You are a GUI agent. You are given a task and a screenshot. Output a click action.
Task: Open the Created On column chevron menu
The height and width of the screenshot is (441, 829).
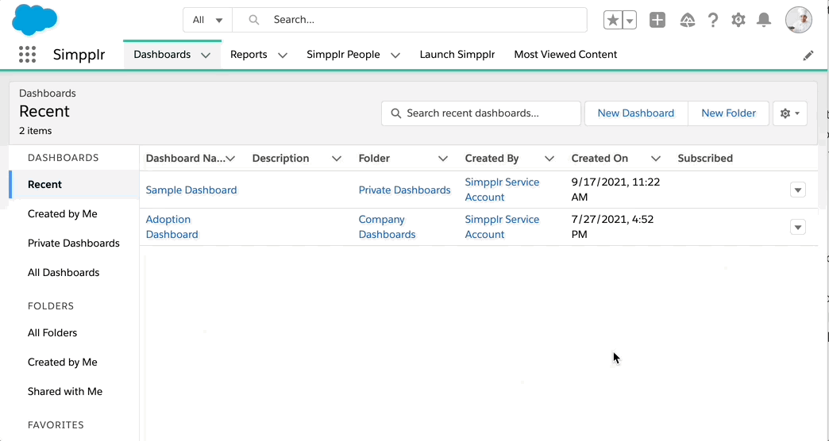656,159
